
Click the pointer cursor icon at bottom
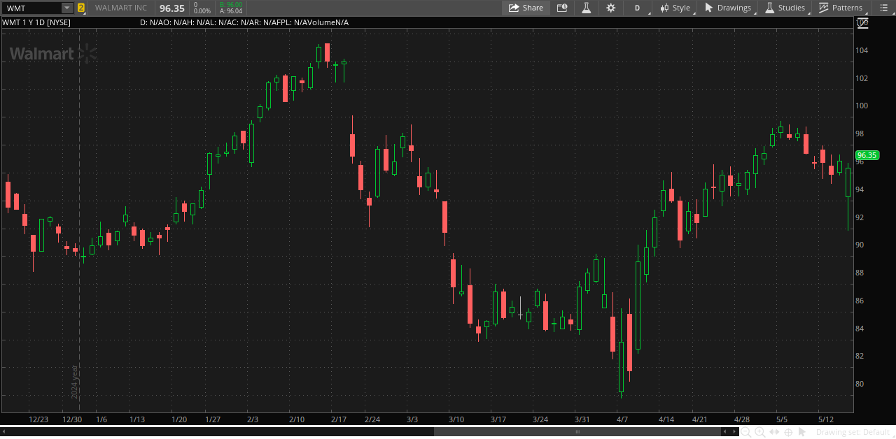click(802, 432)
